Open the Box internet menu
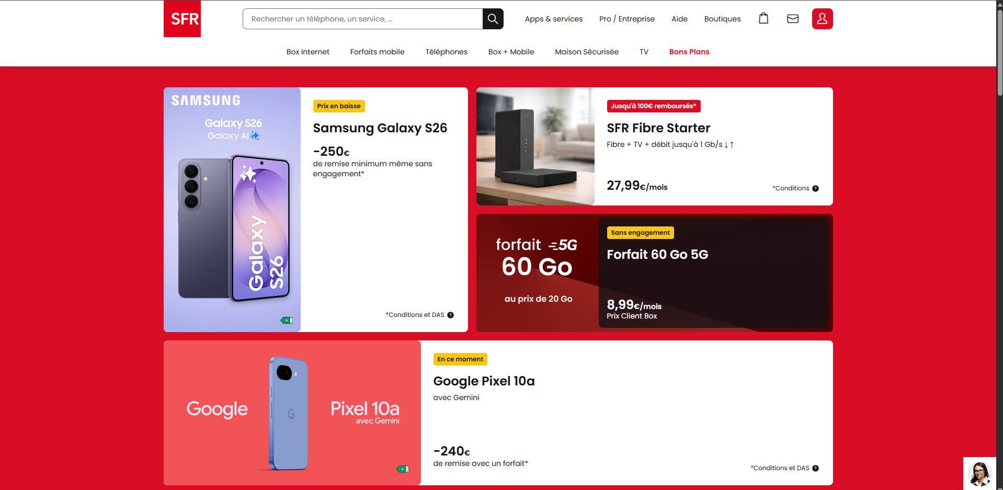The image size is (1003, 490). pos(307,51)
